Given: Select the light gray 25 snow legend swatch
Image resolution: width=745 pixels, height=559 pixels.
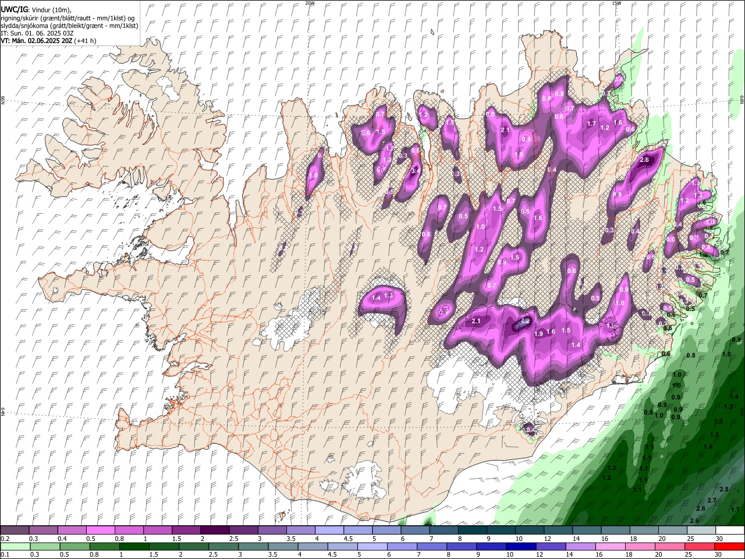Looking at the screenshot, I should (x=701, y=530).
